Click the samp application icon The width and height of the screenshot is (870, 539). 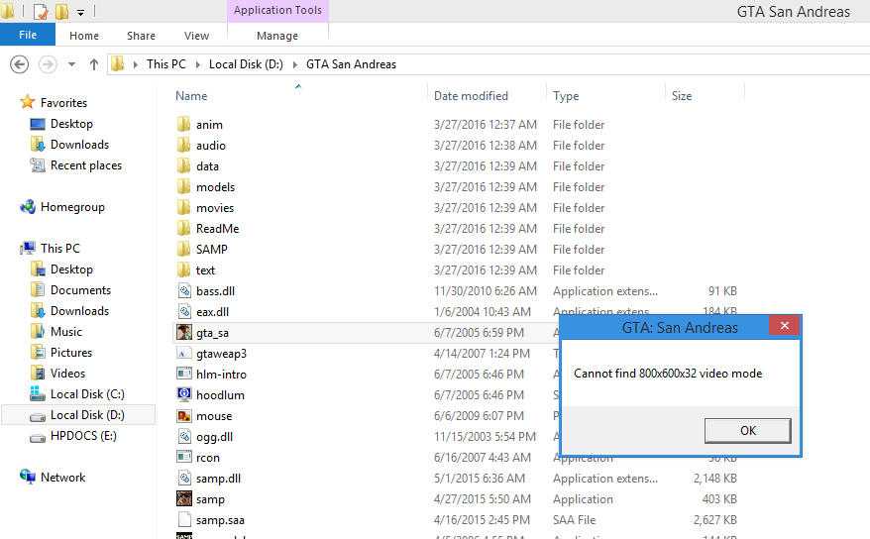[184, 499]
